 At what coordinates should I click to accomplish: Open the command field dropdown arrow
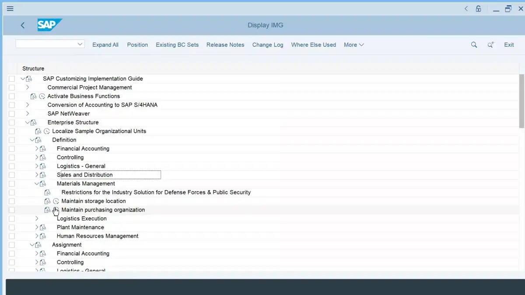coord(80,44)
